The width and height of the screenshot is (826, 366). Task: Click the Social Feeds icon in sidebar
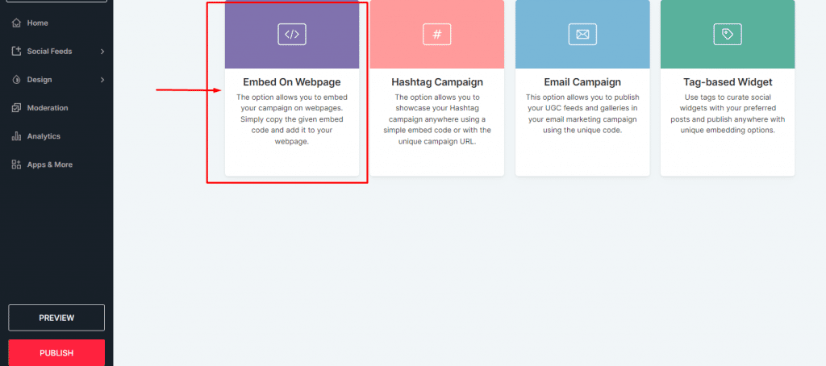pos(16,52)
